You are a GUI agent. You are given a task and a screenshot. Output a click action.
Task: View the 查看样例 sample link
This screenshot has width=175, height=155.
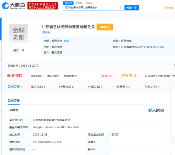point(107,76)
